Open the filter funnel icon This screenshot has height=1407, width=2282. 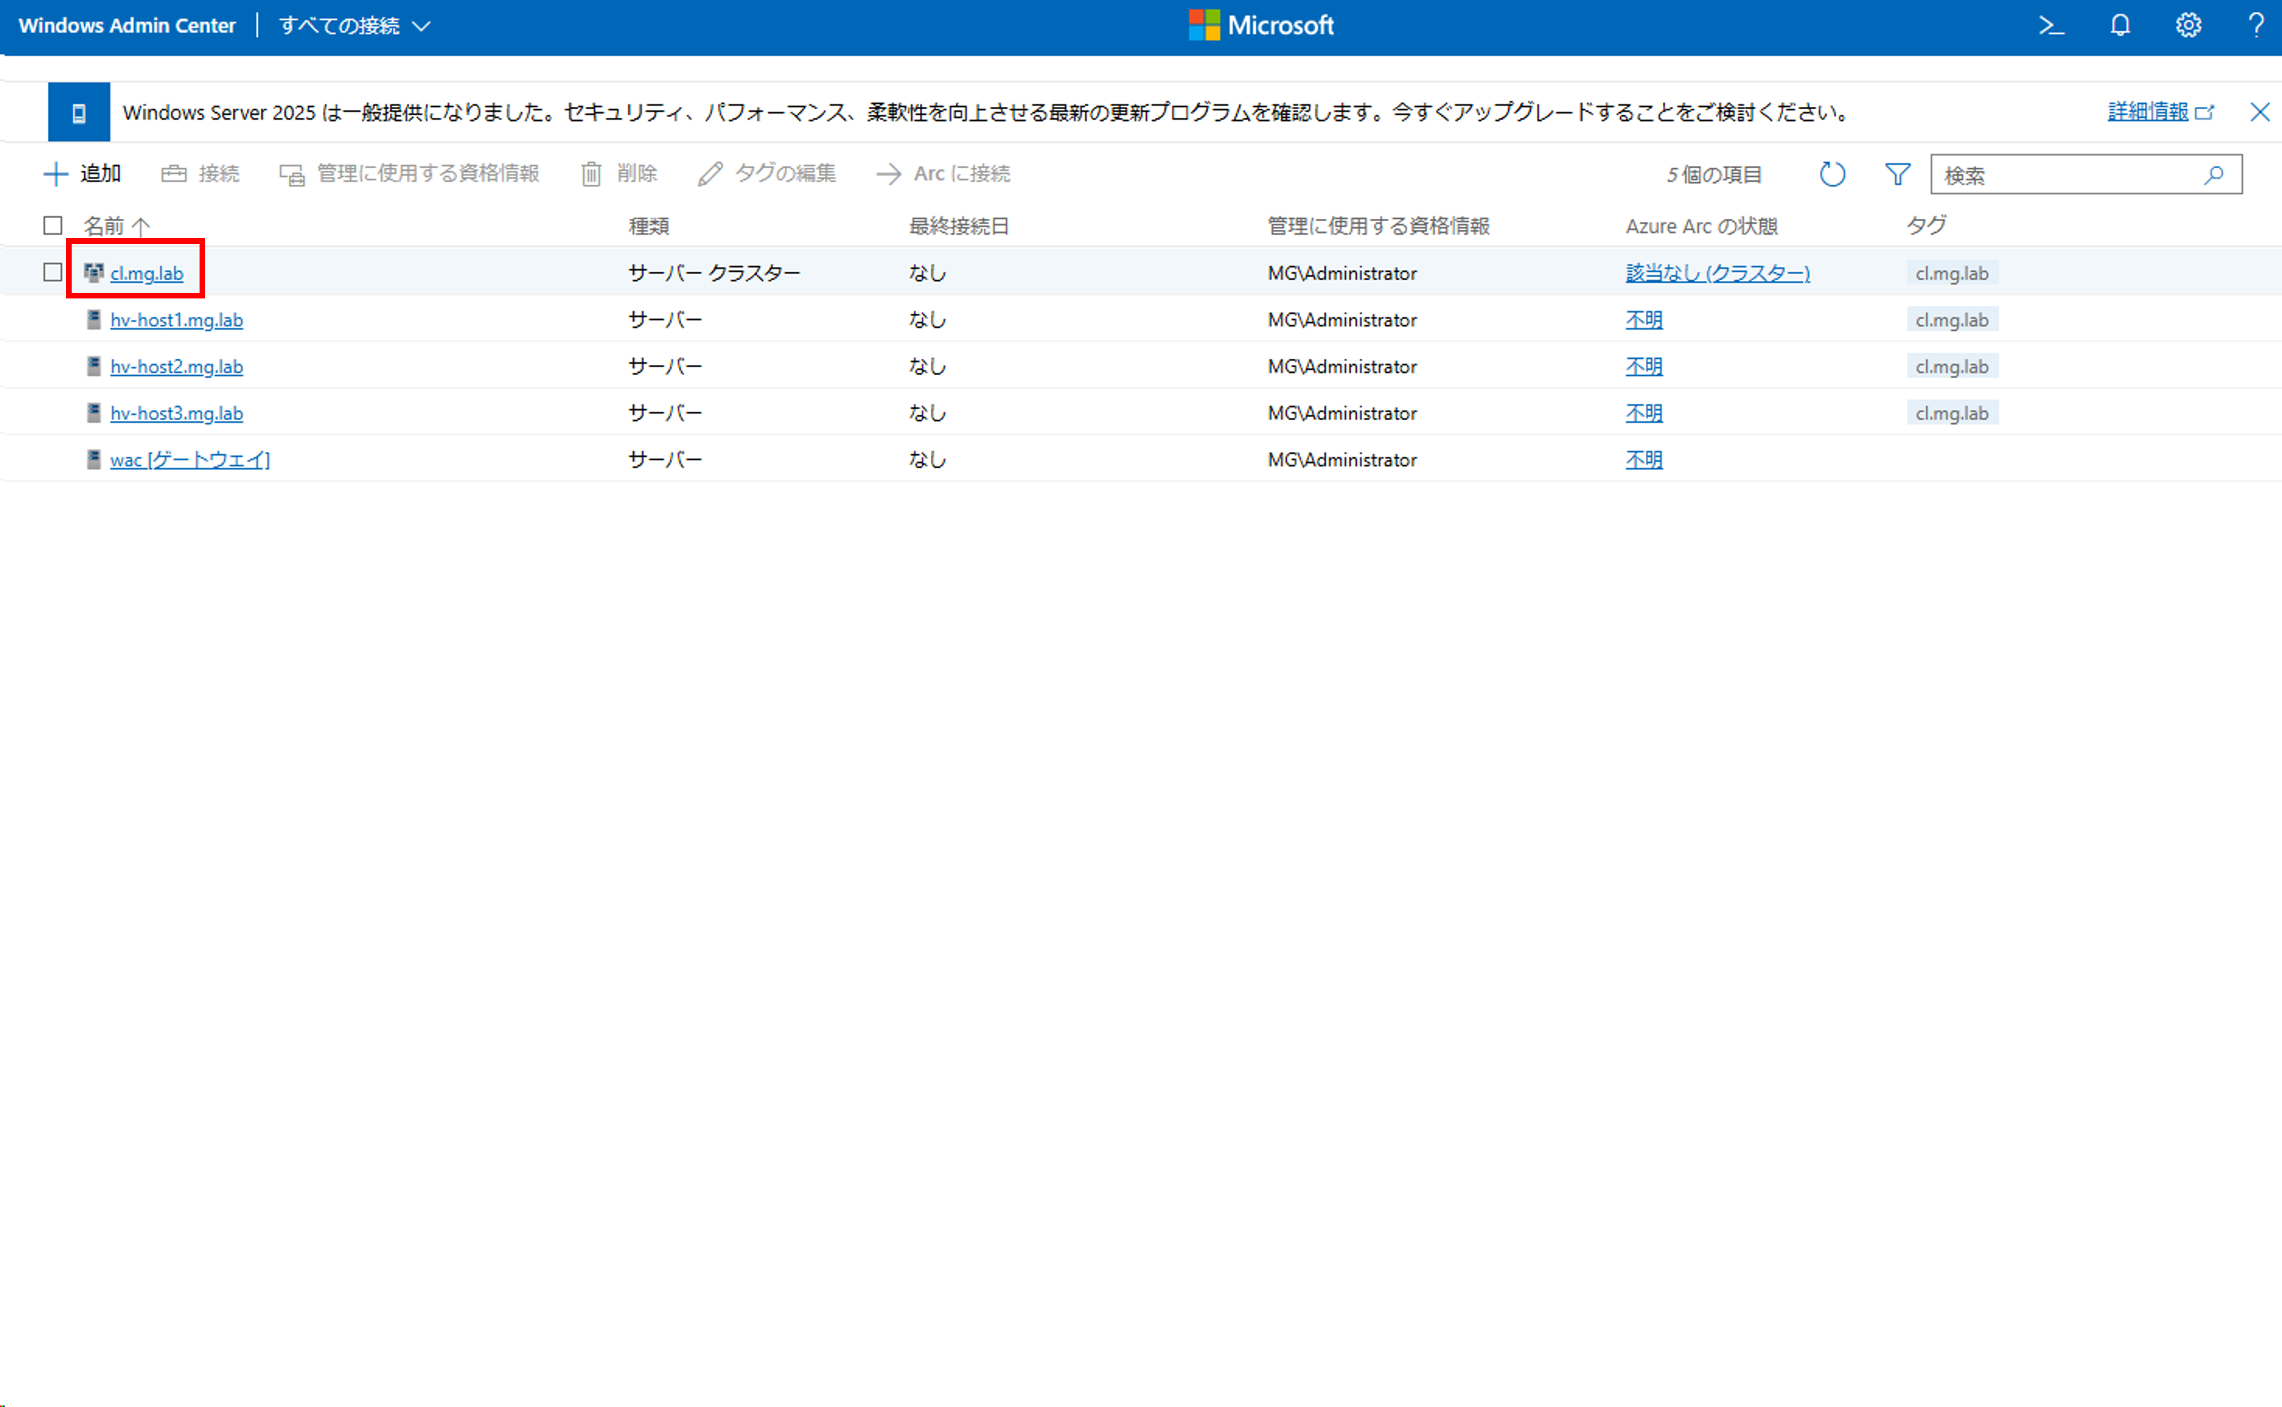click(x=1897, y=174)
